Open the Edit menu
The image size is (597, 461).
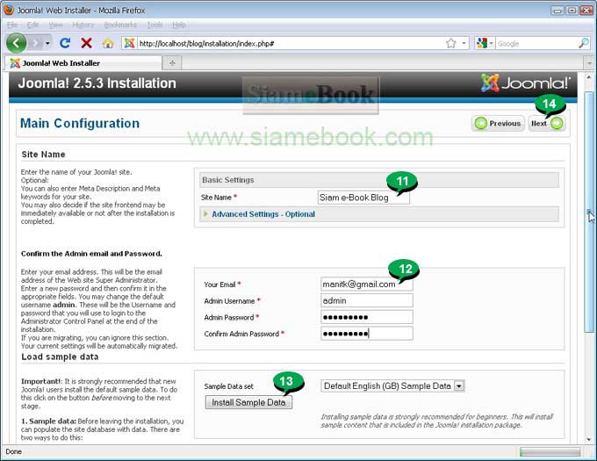pyautogui.click(x=32, y=25)
